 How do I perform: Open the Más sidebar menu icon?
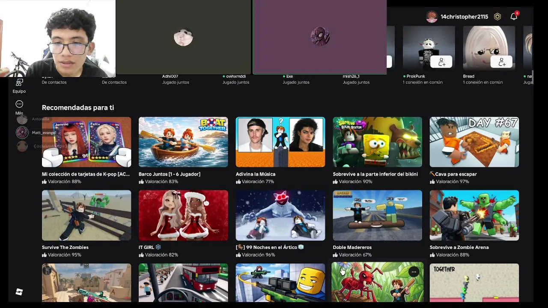click(x=19, y=104)
